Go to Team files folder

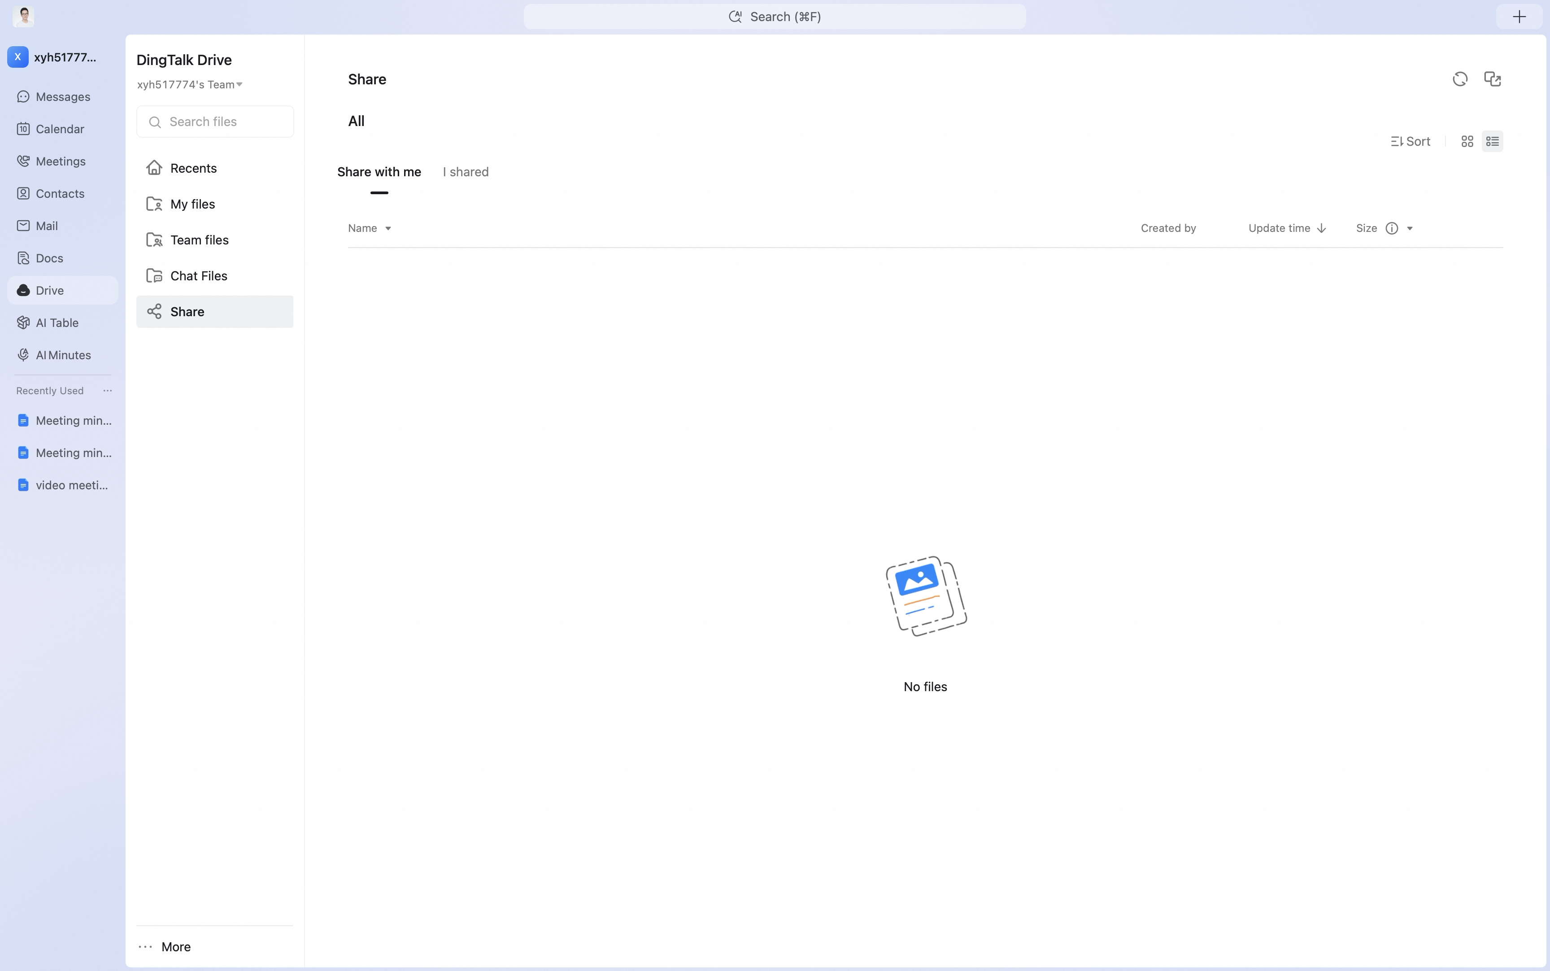pos(214,240)
